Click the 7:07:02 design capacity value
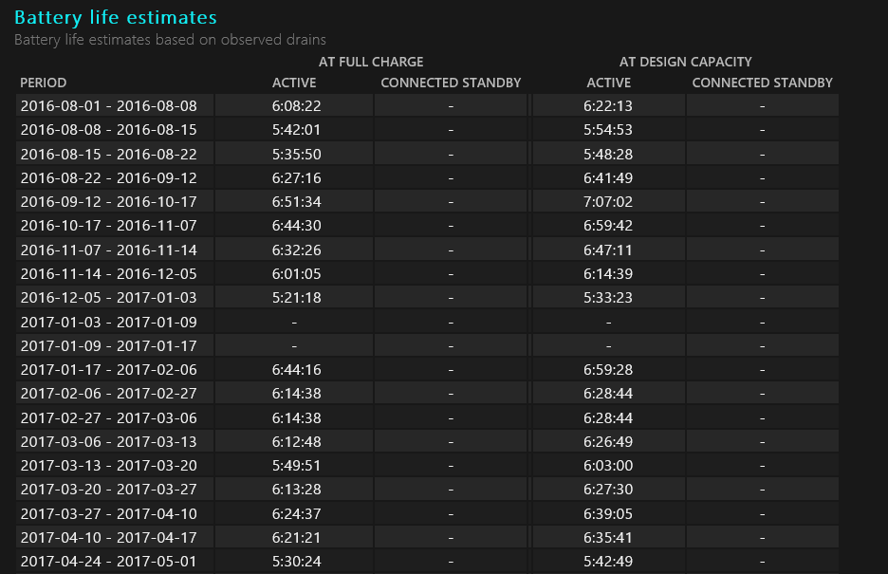 tap(608, 200)
